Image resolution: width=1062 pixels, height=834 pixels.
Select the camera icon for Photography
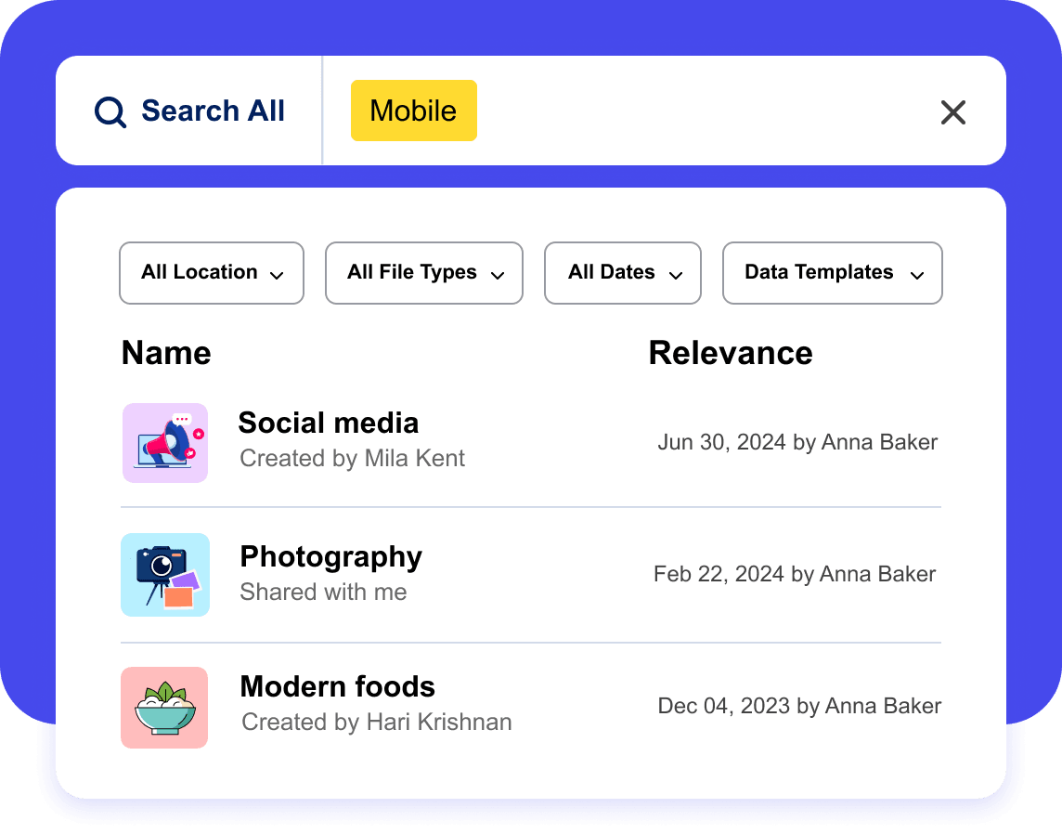click(164, 575)
